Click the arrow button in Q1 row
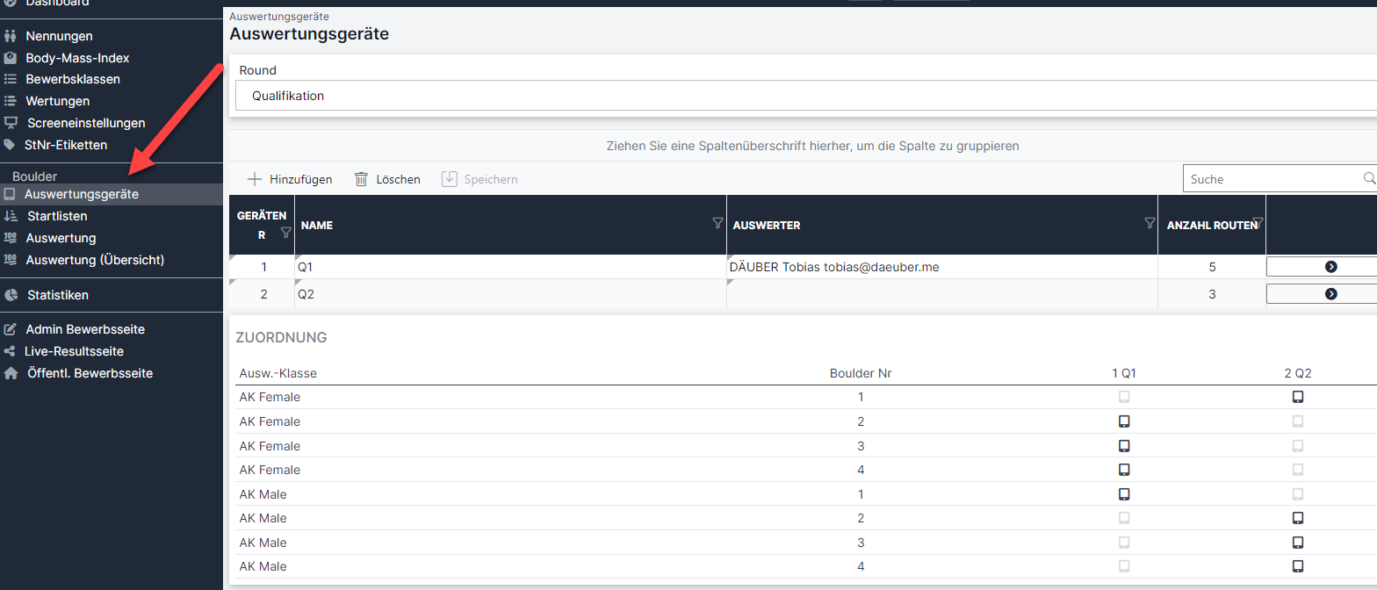Image resolution: width=1377 pixels, height=590 pixels. 1330,267
